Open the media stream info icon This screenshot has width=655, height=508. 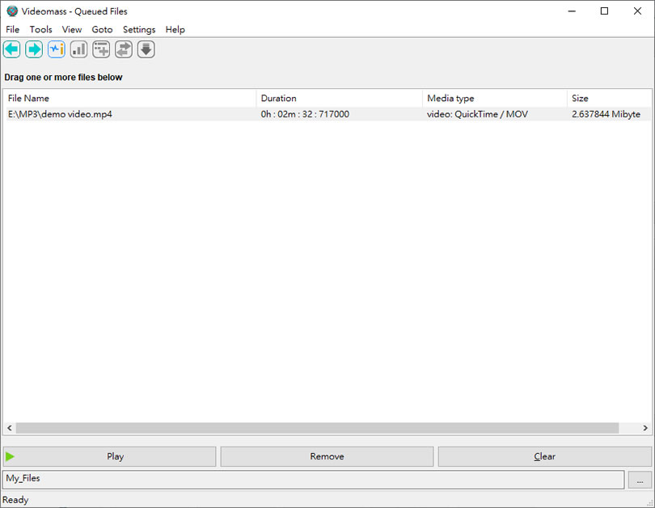[57, 49]
